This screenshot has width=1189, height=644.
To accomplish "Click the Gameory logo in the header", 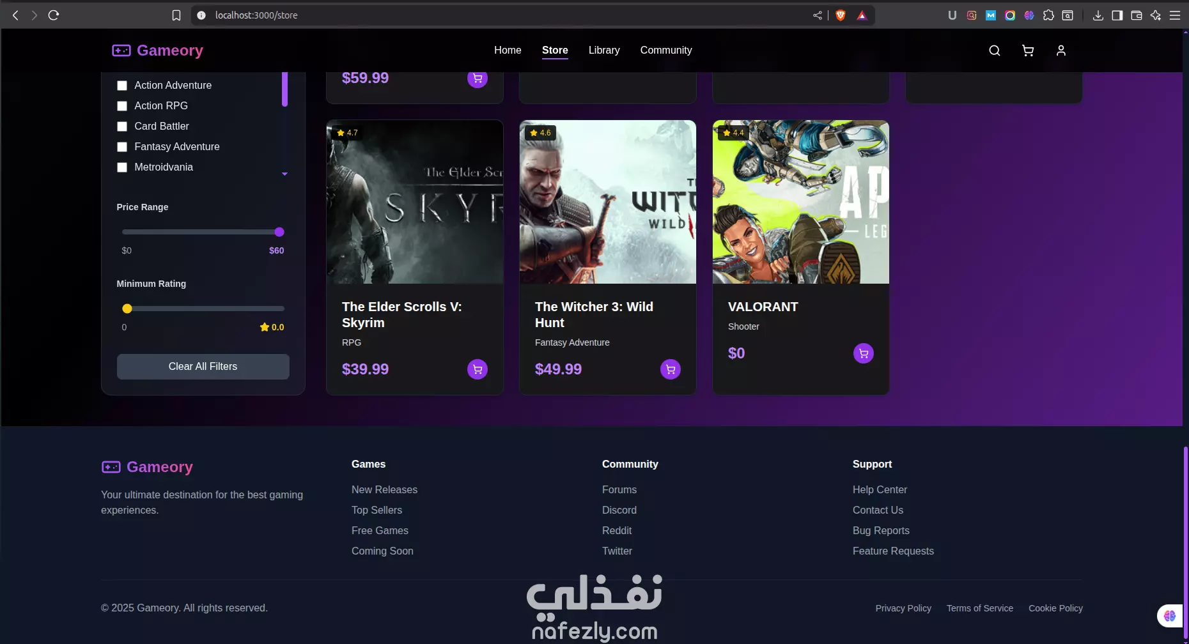I will point(157,50).
